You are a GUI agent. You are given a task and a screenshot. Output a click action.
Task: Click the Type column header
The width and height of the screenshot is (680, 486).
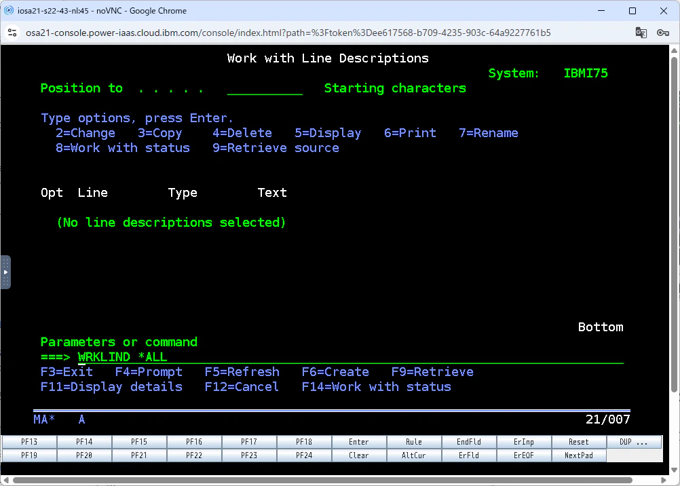coord(183,193)
